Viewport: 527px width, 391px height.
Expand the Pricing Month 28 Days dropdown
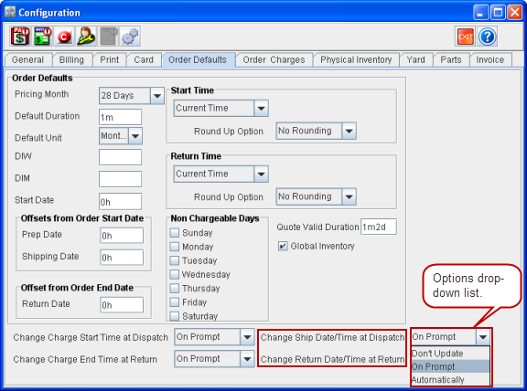click(157, 96)
